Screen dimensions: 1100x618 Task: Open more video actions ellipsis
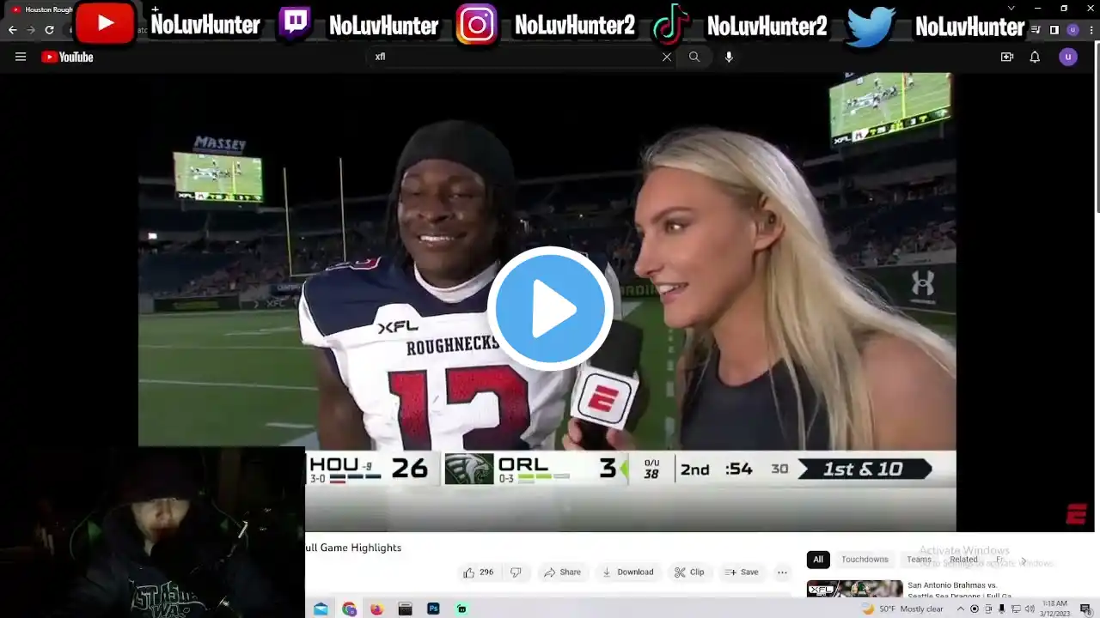[x=782, y=573]
